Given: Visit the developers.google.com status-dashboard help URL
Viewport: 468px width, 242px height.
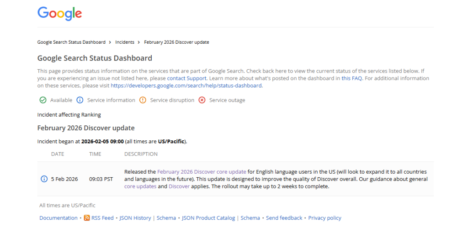Looking at the screenshot, I should tap(186, 86).
